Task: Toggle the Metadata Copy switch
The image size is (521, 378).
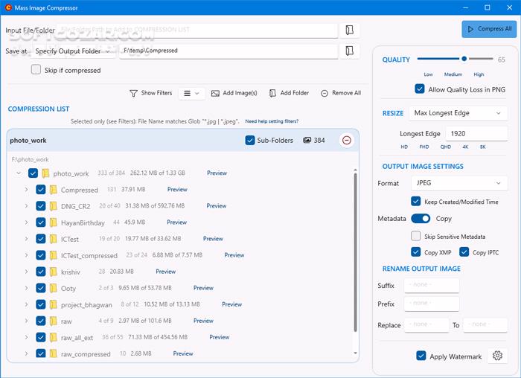Action: click(x=421, y=219)
